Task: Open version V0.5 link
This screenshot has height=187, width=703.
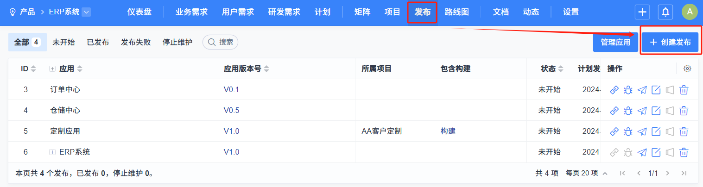Action: [231, 111]
